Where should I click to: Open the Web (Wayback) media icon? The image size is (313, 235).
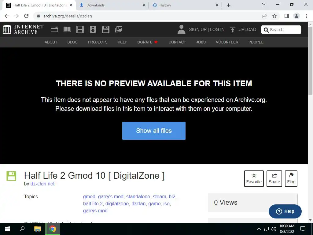[54, 29]
